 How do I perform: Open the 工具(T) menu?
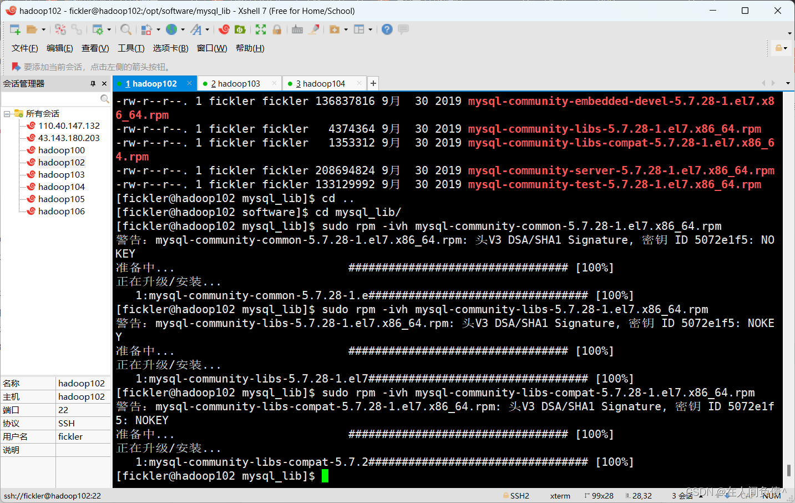pyautogui.click(x=131, y=48)
